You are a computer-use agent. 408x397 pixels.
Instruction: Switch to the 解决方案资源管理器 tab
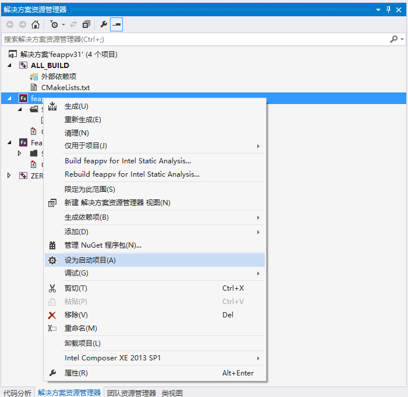tap(69, 392)
